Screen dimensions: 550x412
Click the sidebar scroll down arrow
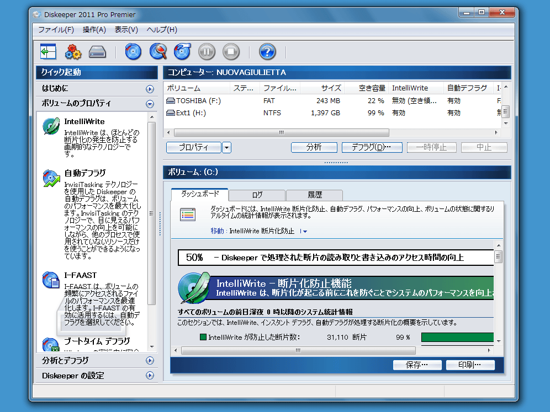click(x=151, y=347)
